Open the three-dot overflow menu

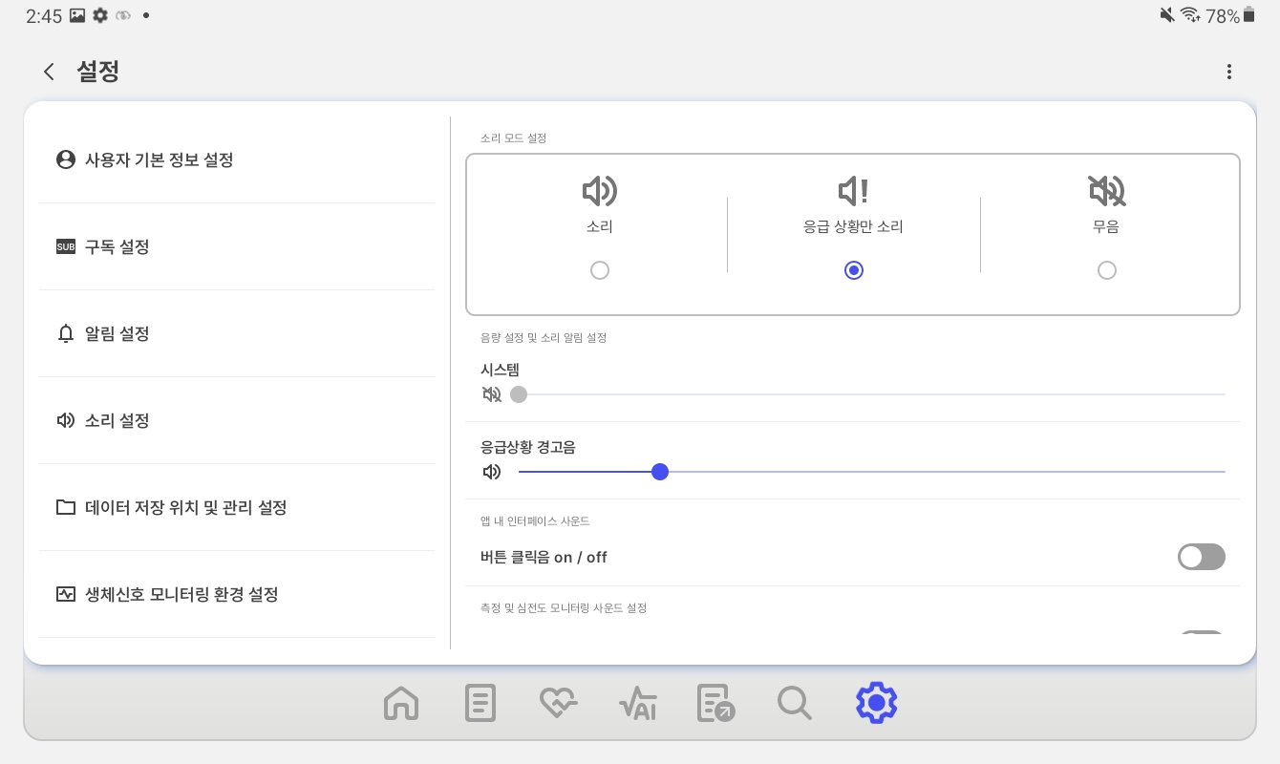(x=1229, y=72)
